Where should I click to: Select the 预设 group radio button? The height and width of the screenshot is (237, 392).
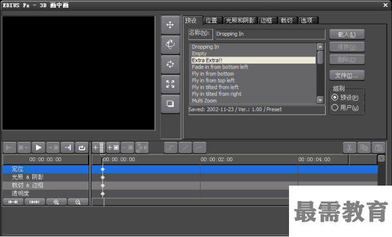pyautogui.click(x=335, y=97)
